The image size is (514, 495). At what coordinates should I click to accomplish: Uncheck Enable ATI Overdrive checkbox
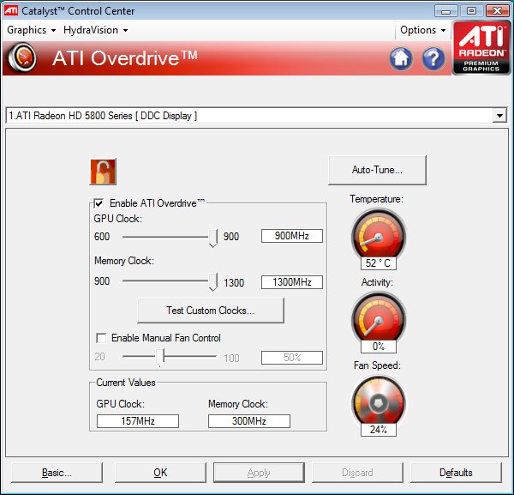tap(99, 203)
